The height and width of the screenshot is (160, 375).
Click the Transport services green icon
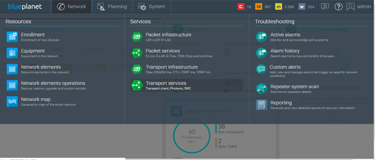pyautogui.click(x=137, y=85)
